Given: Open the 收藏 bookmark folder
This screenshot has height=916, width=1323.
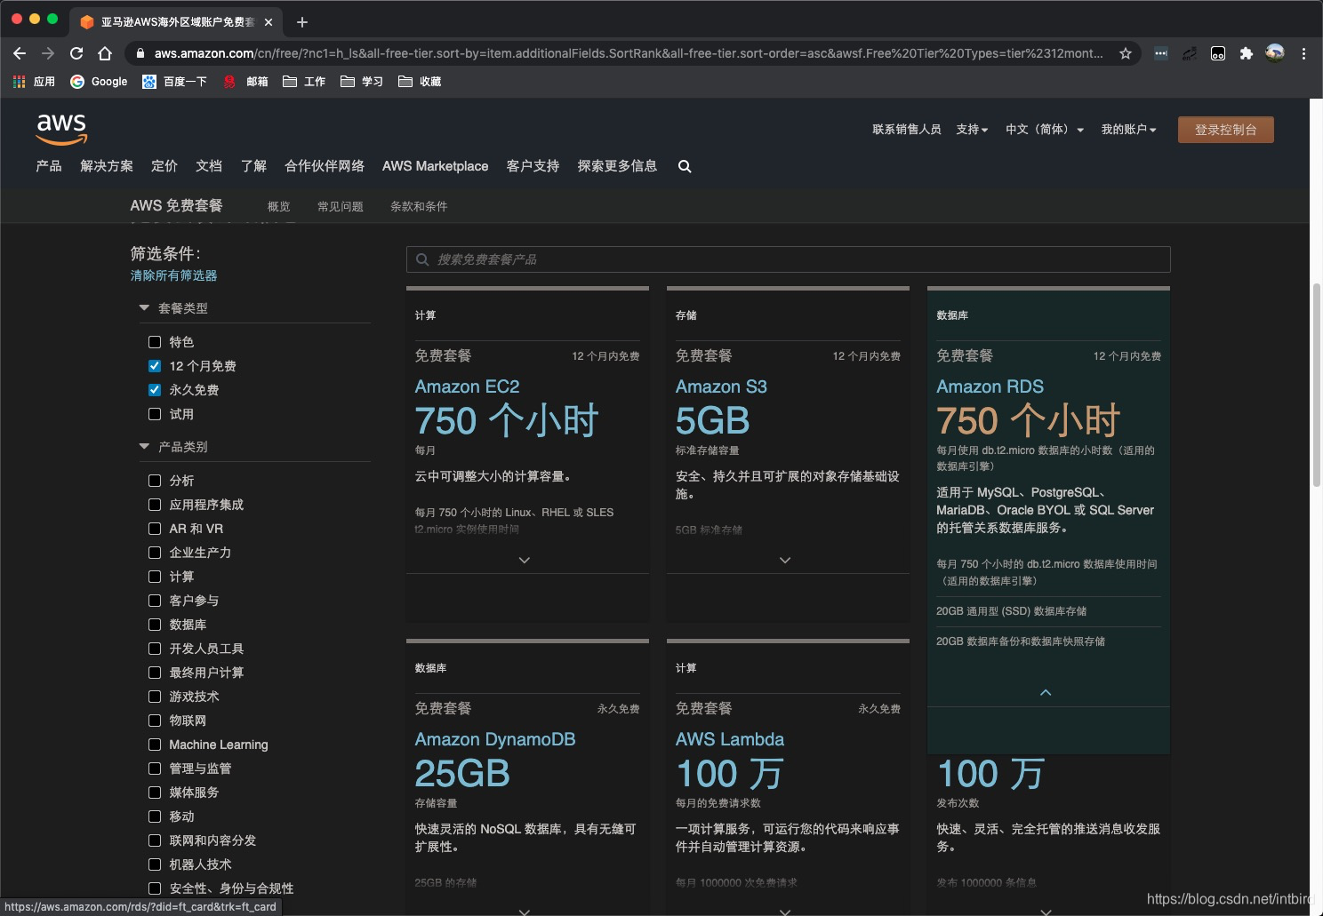Looking at the screenshot, I should [x=420, y=82].
